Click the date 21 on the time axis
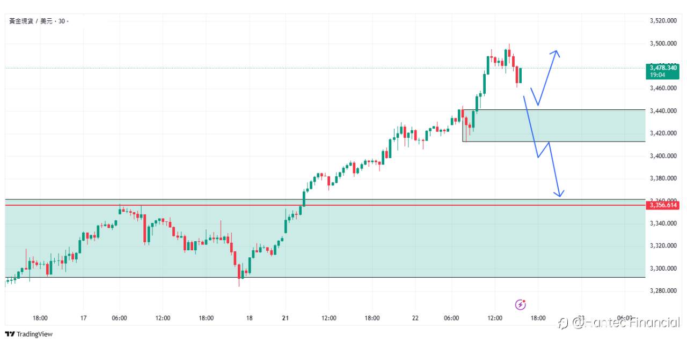Screen dimensions: 687x343 tap(285, 318)
